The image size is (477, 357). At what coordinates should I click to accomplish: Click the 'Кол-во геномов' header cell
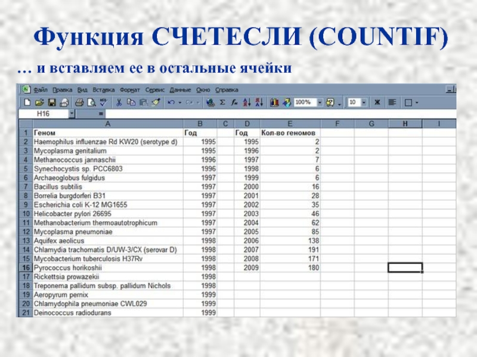[290, 133]
